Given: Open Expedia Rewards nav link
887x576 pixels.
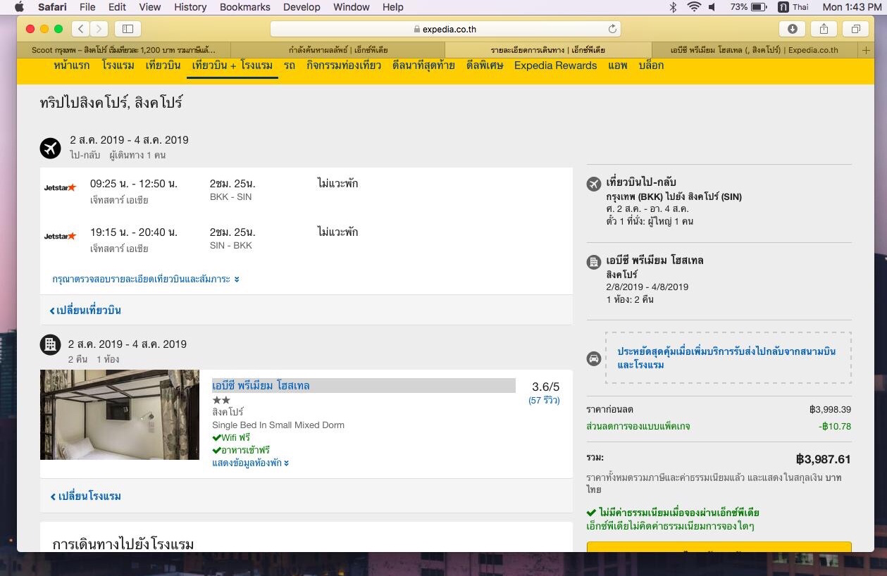Looking at the screenshot, I should (555, 65).
